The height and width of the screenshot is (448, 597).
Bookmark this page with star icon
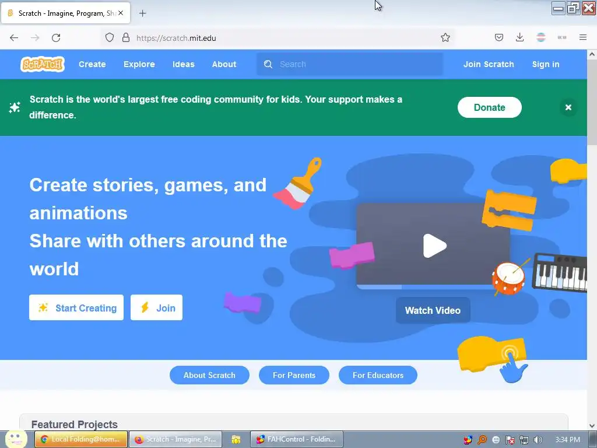(x=445, y=37)
